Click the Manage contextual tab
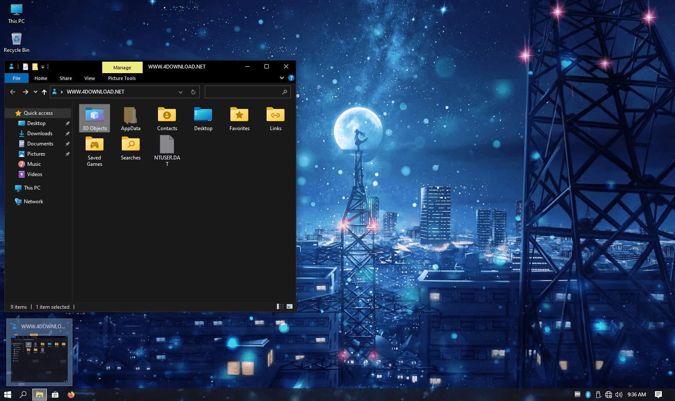The height and width of the screenshot is (401, 675). 122,67
